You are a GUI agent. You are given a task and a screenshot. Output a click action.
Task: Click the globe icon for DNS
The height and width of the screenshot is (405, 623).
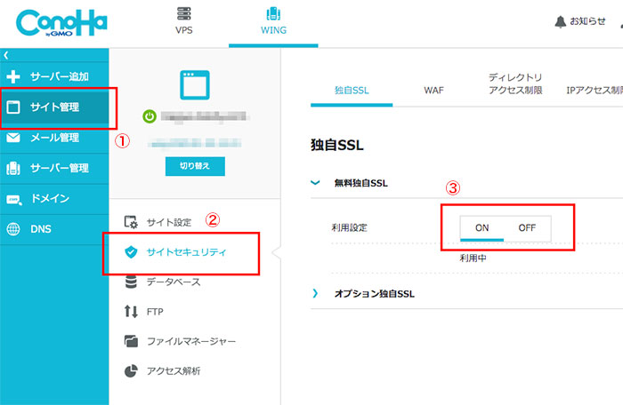(13, 229)
